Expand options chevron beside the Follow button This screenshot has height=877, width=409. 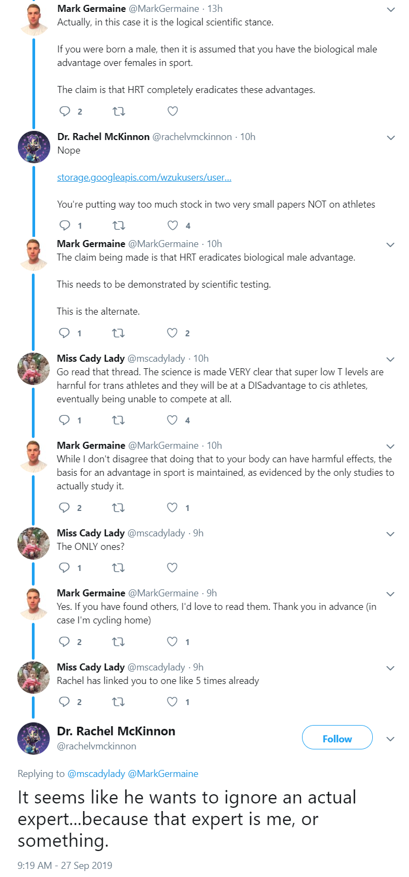pyautogui.click(x=391, y=739)
